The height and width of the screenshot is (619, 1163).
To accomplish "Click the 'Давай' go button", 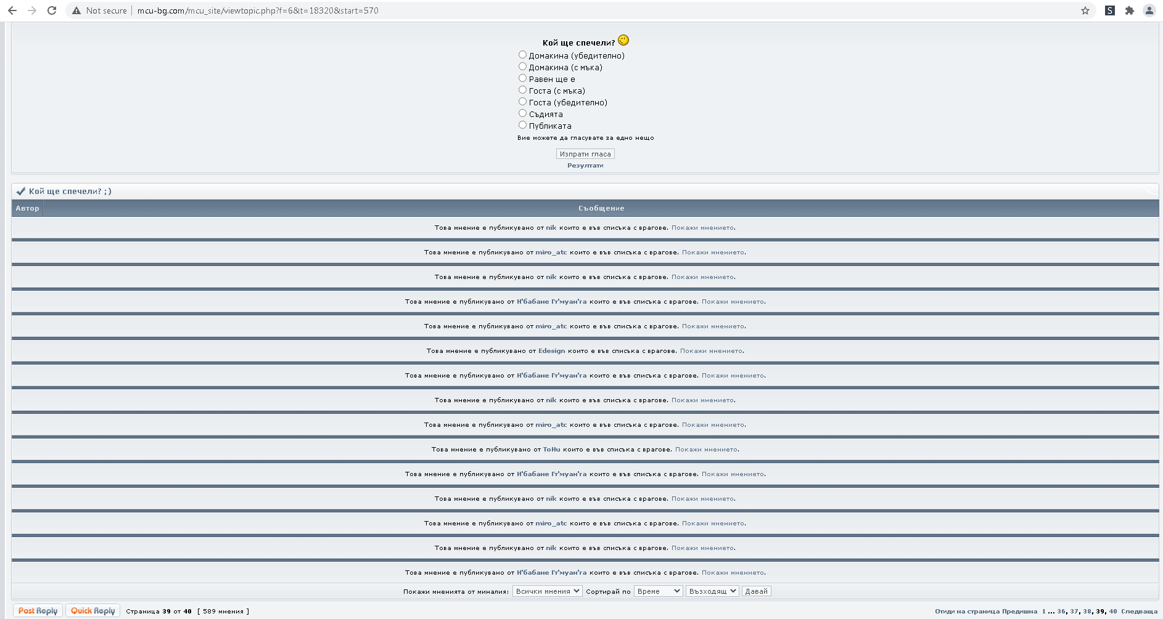I will point(757,591).
